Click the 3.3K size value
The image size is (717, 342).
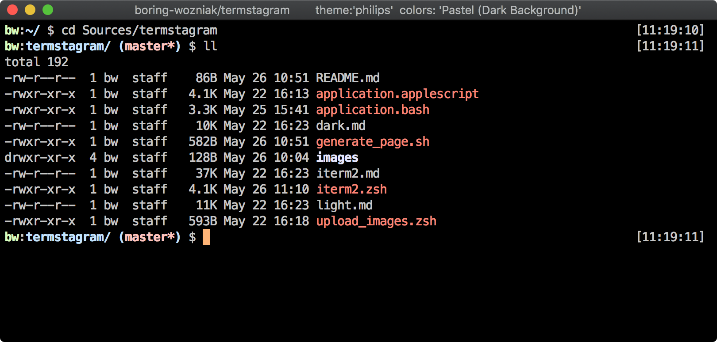coord(203,110)
